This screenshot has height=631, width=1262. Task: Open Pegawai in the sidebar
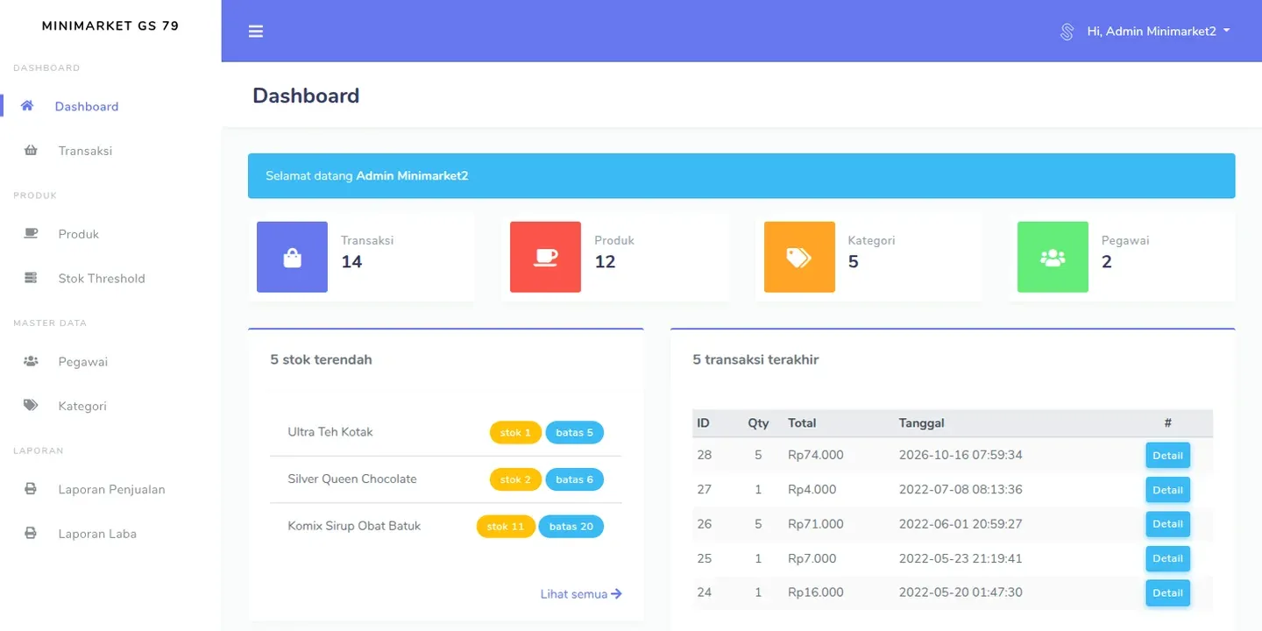coord(83,362)
